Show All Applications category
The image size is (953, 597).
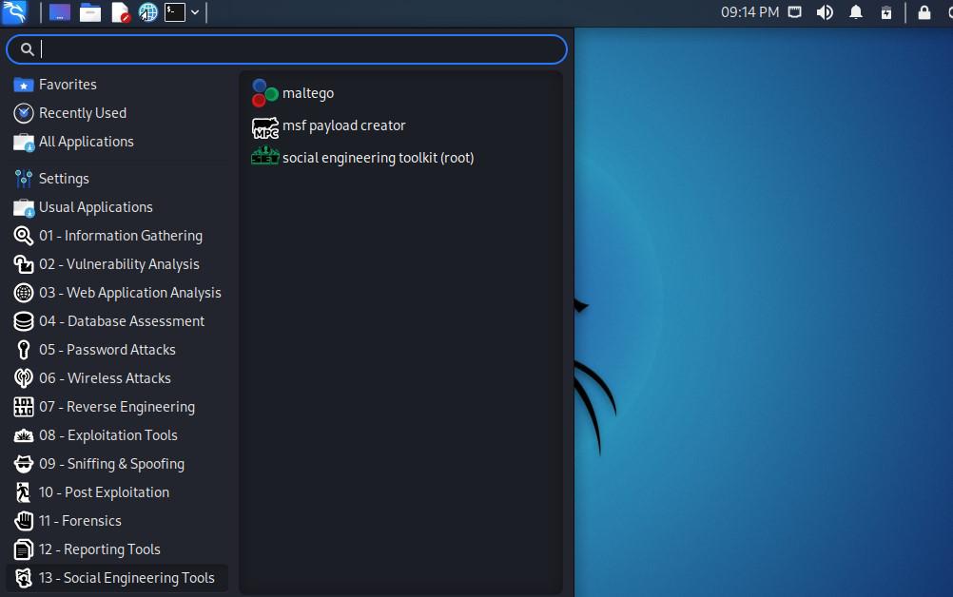[x=117, y=142]
